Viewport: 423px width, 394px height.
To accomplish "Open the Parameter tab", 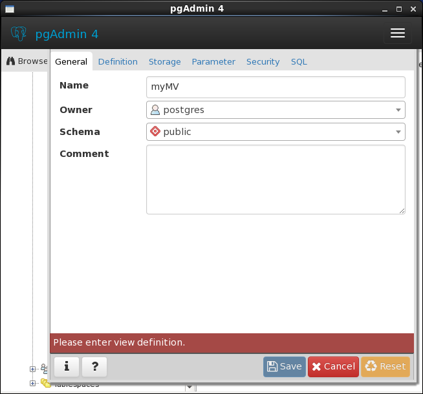I will point(213,61).
